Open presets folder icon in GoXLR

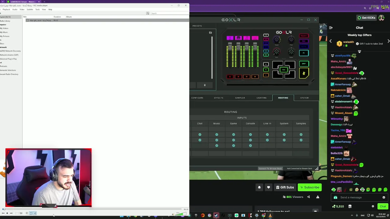pyautogui.click(x=210, y=33)
